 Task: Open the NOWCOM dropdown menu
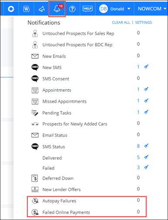[152, 9]
